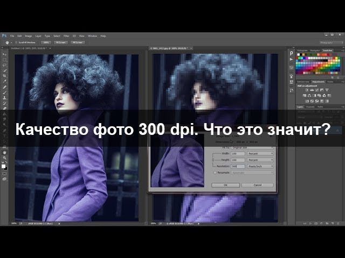Screen dimensions: 345x258
Task: Open the Fit To dropdown
Action: click(252, 148)
